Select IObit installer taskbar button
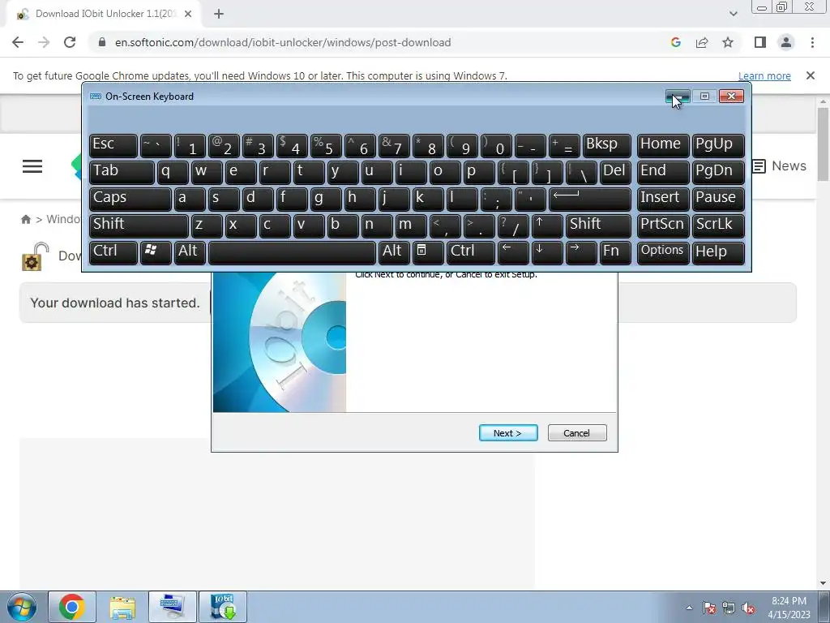The width and height of the screenshot is (830, 623). click(223, 607)
